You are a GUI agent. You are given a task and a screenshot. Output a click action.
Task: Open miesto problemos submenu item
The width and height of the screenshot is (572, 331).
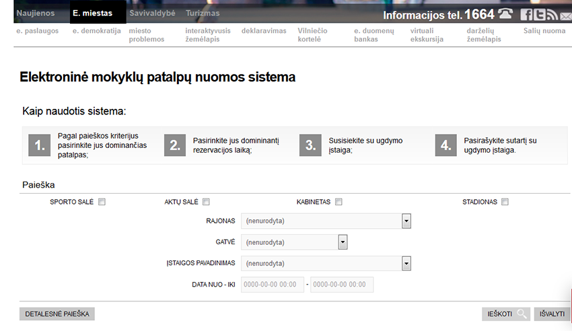point(147,35)
